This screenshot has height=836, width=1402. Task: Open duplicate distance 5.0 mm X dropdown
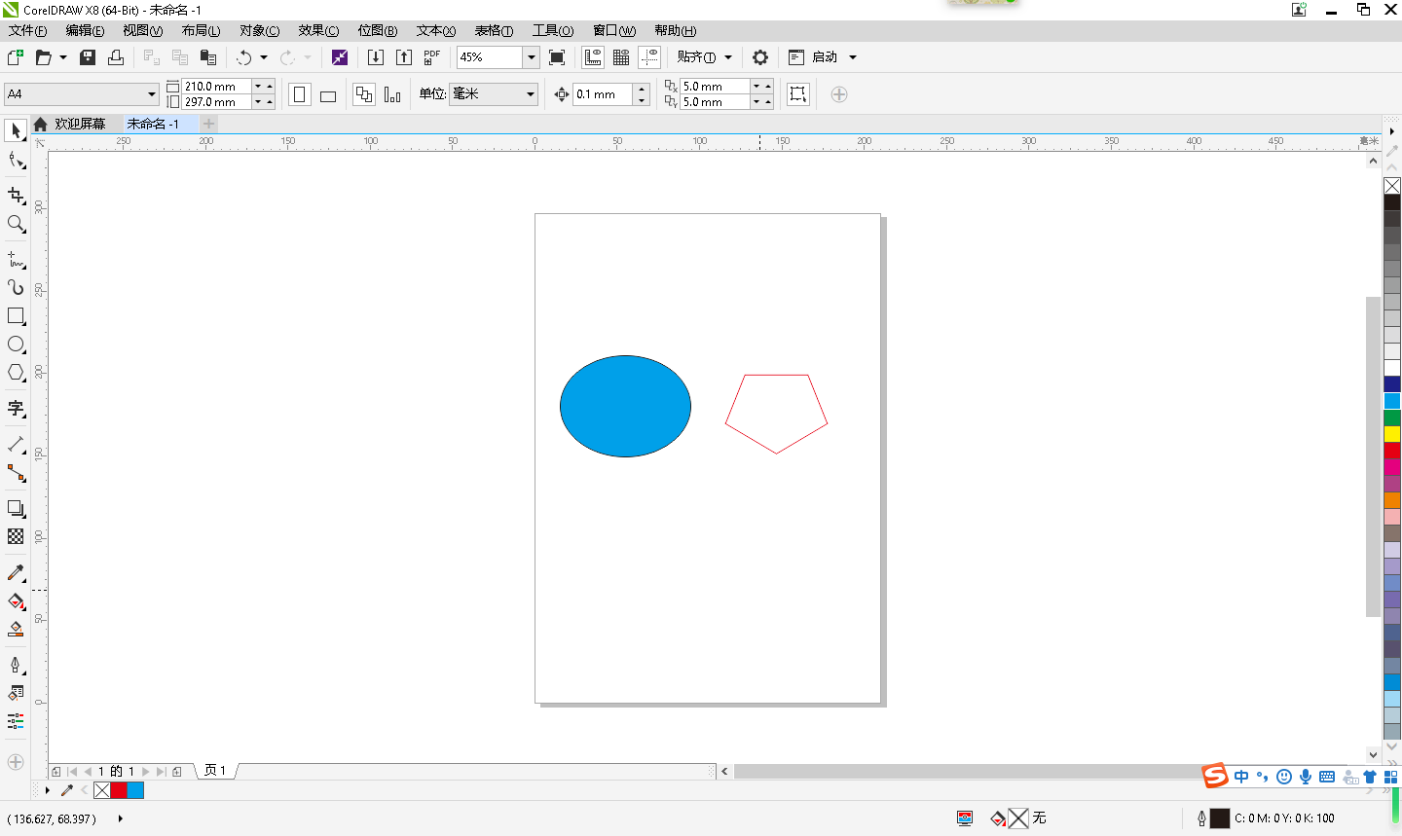pos(756,87)
